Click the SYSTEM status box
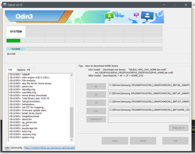 coord(16,31)
